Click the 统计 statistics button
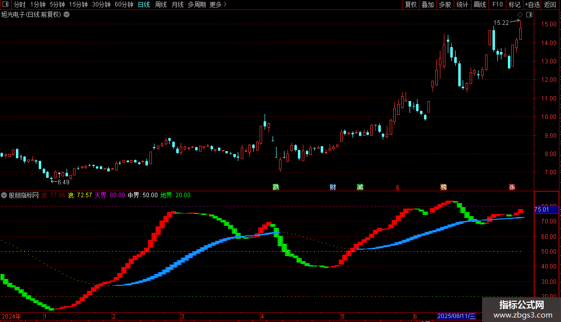Image resolution: width=561 pixels, height=322 pixels. tap(462, 4)
